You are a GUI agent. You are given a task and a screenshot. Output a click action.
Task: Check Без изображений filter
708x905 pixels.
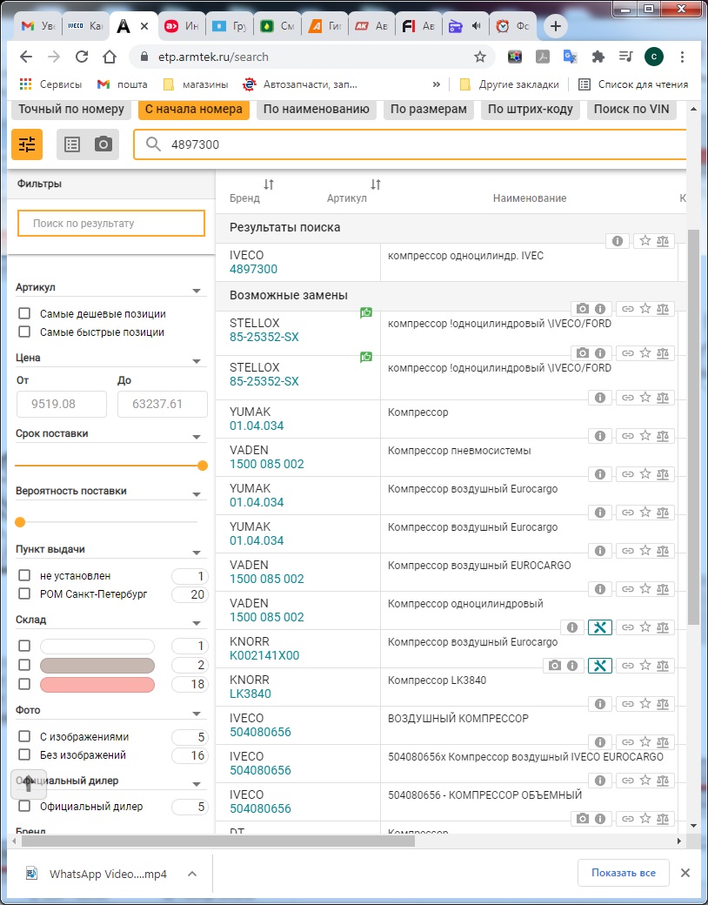[24, 755]
